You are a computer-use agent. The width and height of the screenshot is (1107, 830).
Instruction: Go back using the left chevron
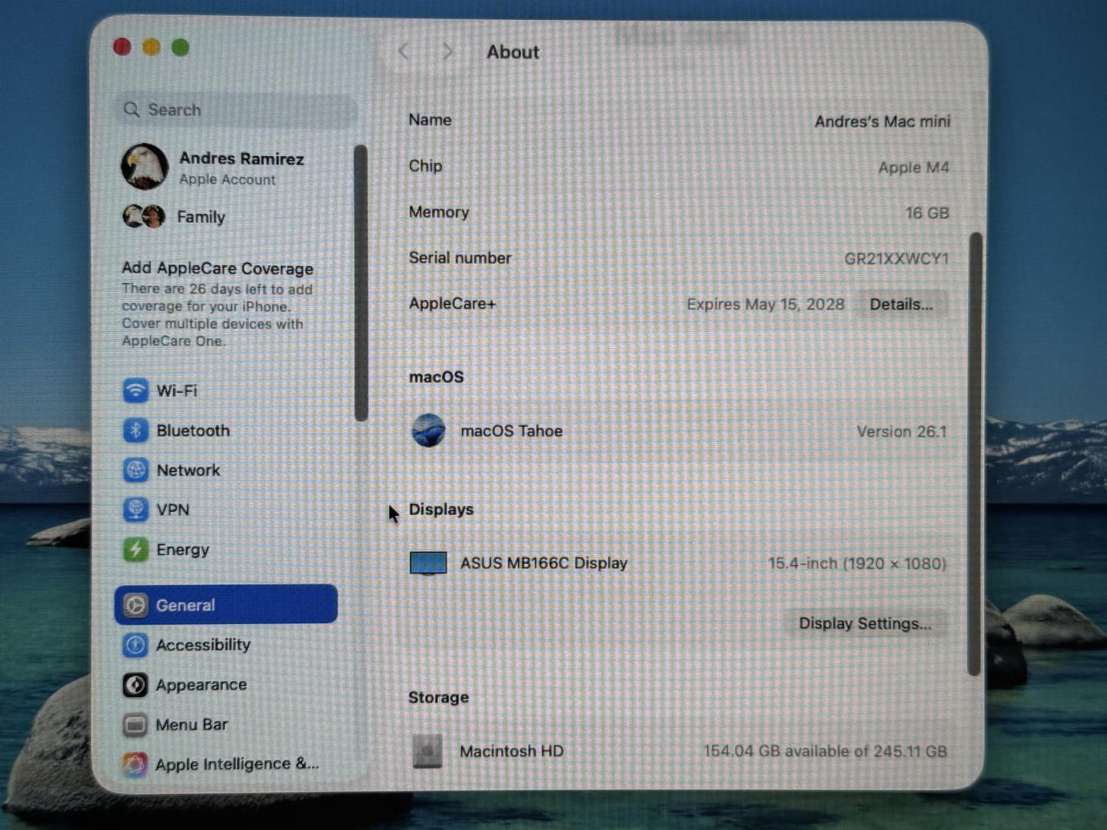(404, 52)
